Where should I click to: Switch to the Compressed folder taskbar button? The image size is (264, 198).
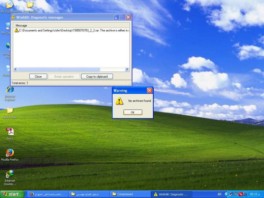tap(130, 194)
